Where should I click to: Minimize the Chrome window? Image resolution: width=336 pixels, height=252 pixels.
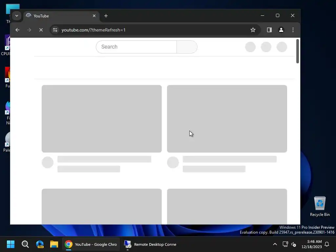[x=262, y=16]
